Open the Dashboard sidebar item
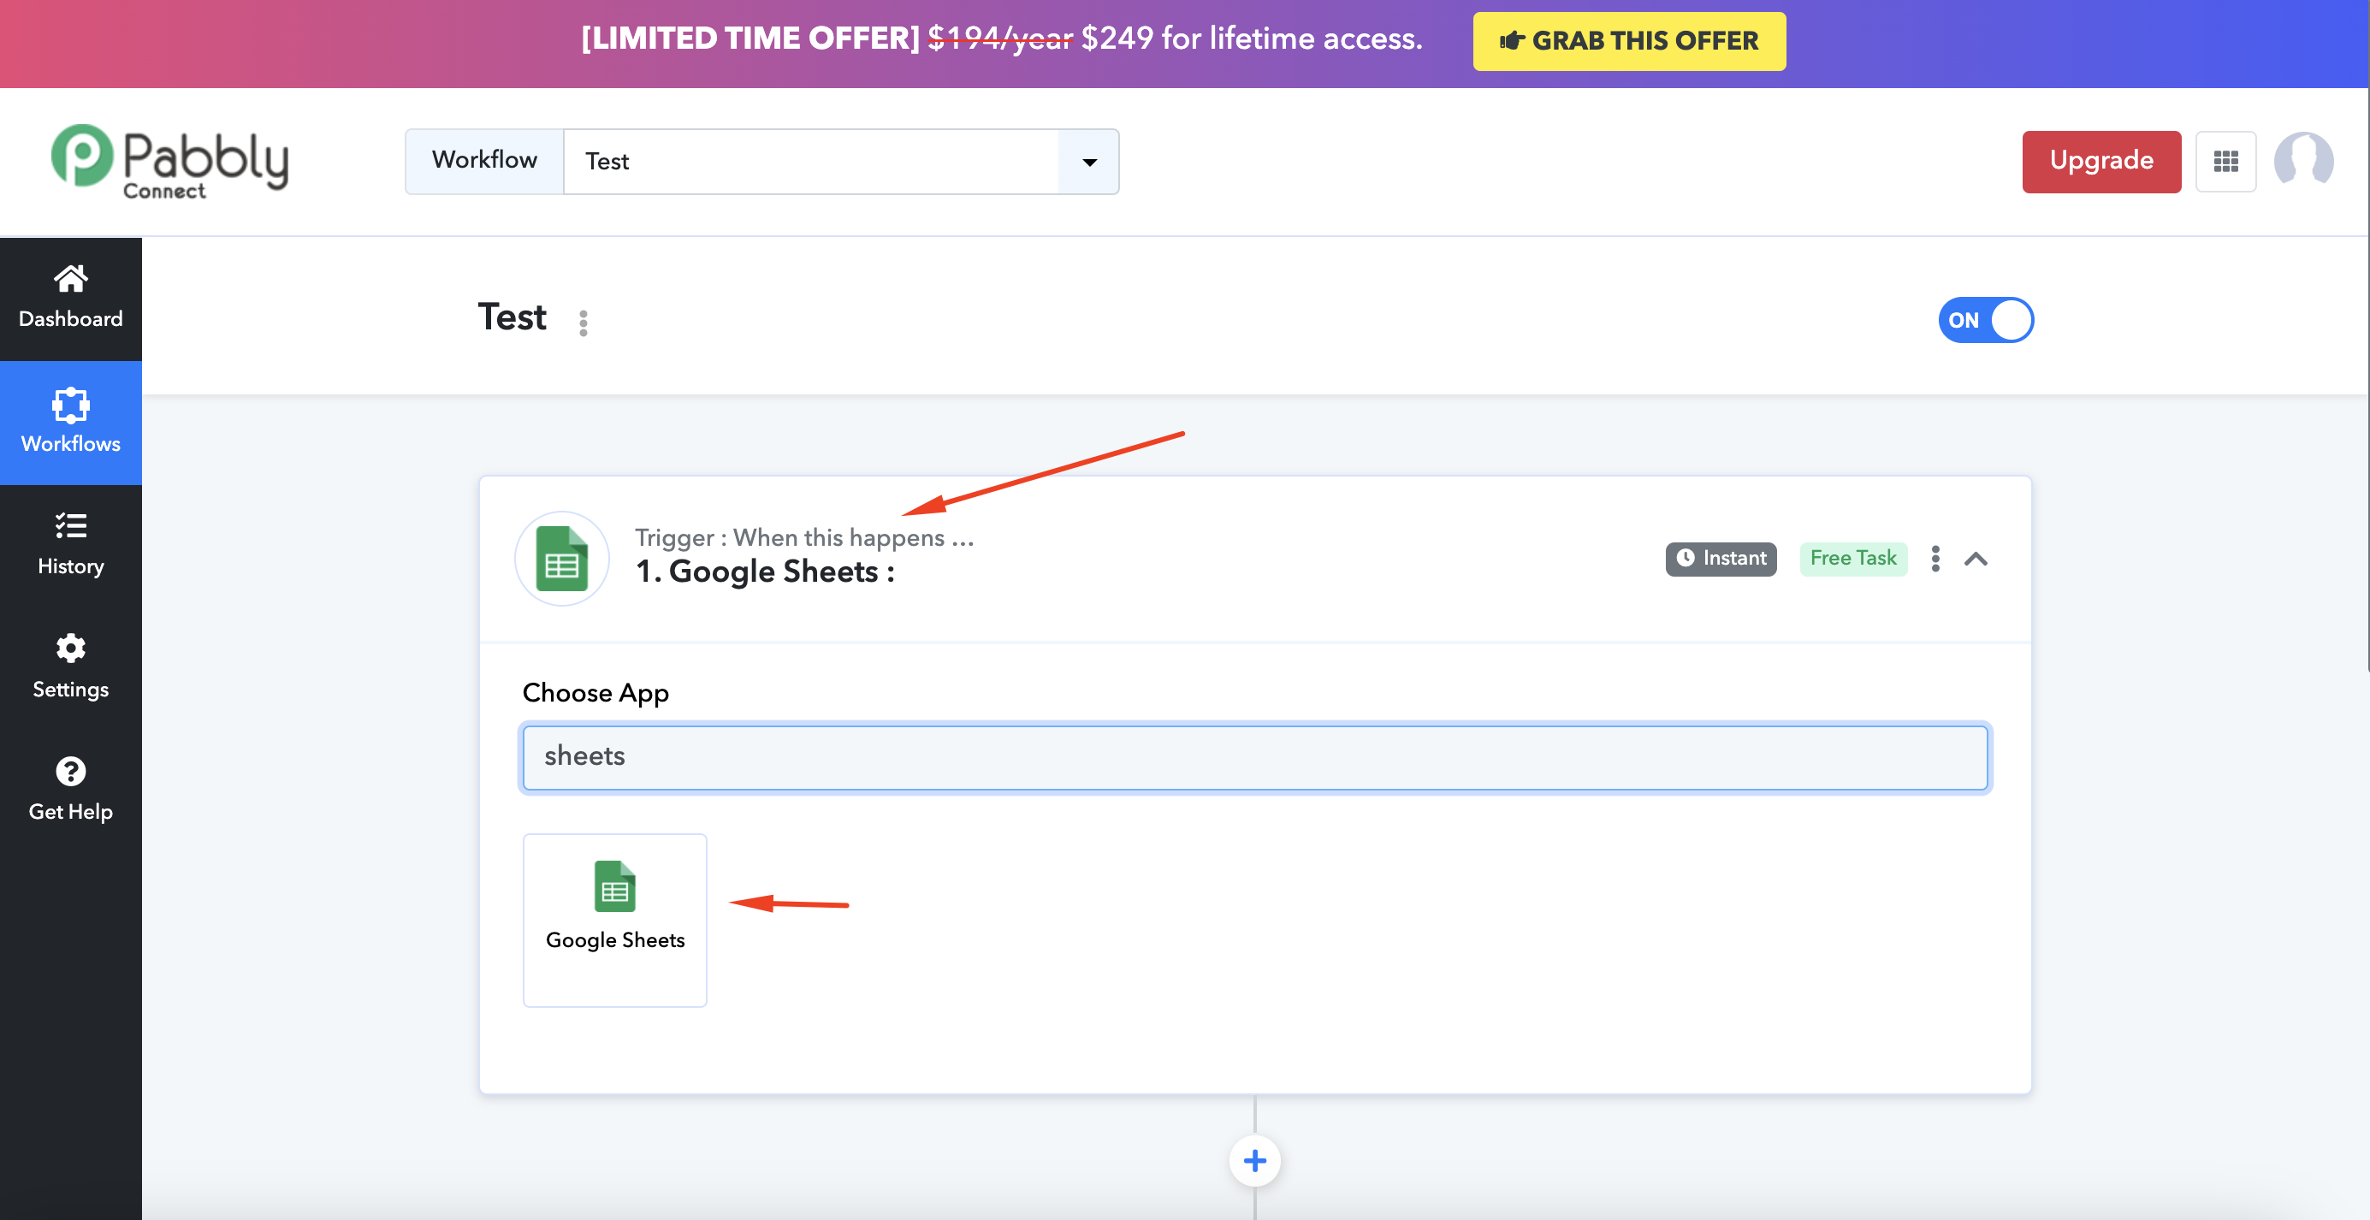Image resolution: width=2370 pixels, height=1220 pixels. [70, 297]
